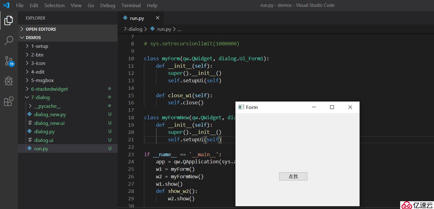Open the Help menu
This screenshot has height=209, width=434.
pos(152,5)
